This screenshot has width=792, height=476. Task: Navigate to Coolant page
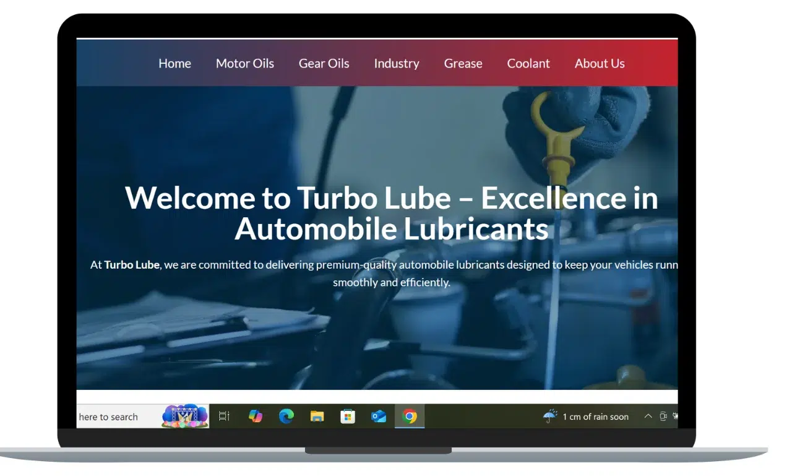(x=528, y=63)
